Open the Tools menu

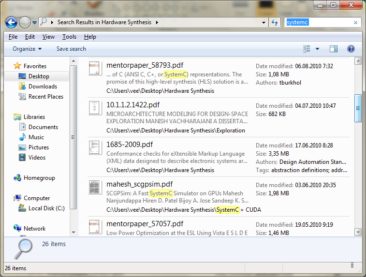pyautogui.click(x=69, y=37)
